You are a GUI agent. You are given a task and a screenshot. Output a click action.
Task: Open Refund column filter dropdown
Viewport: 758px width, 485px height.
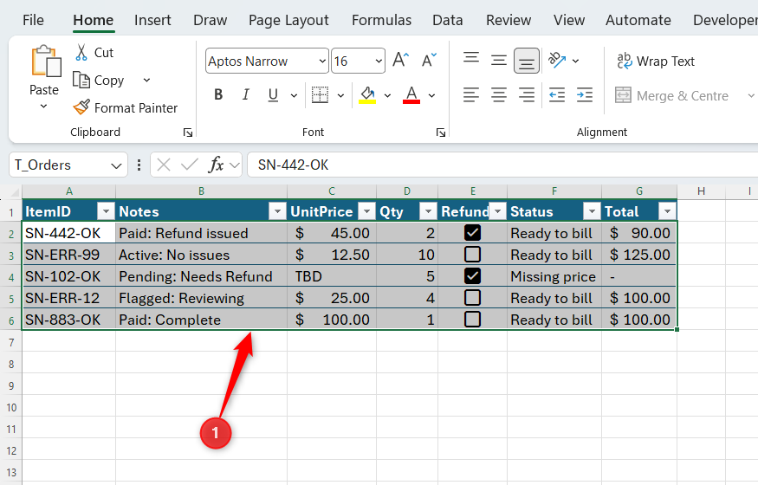pos(497,211)
